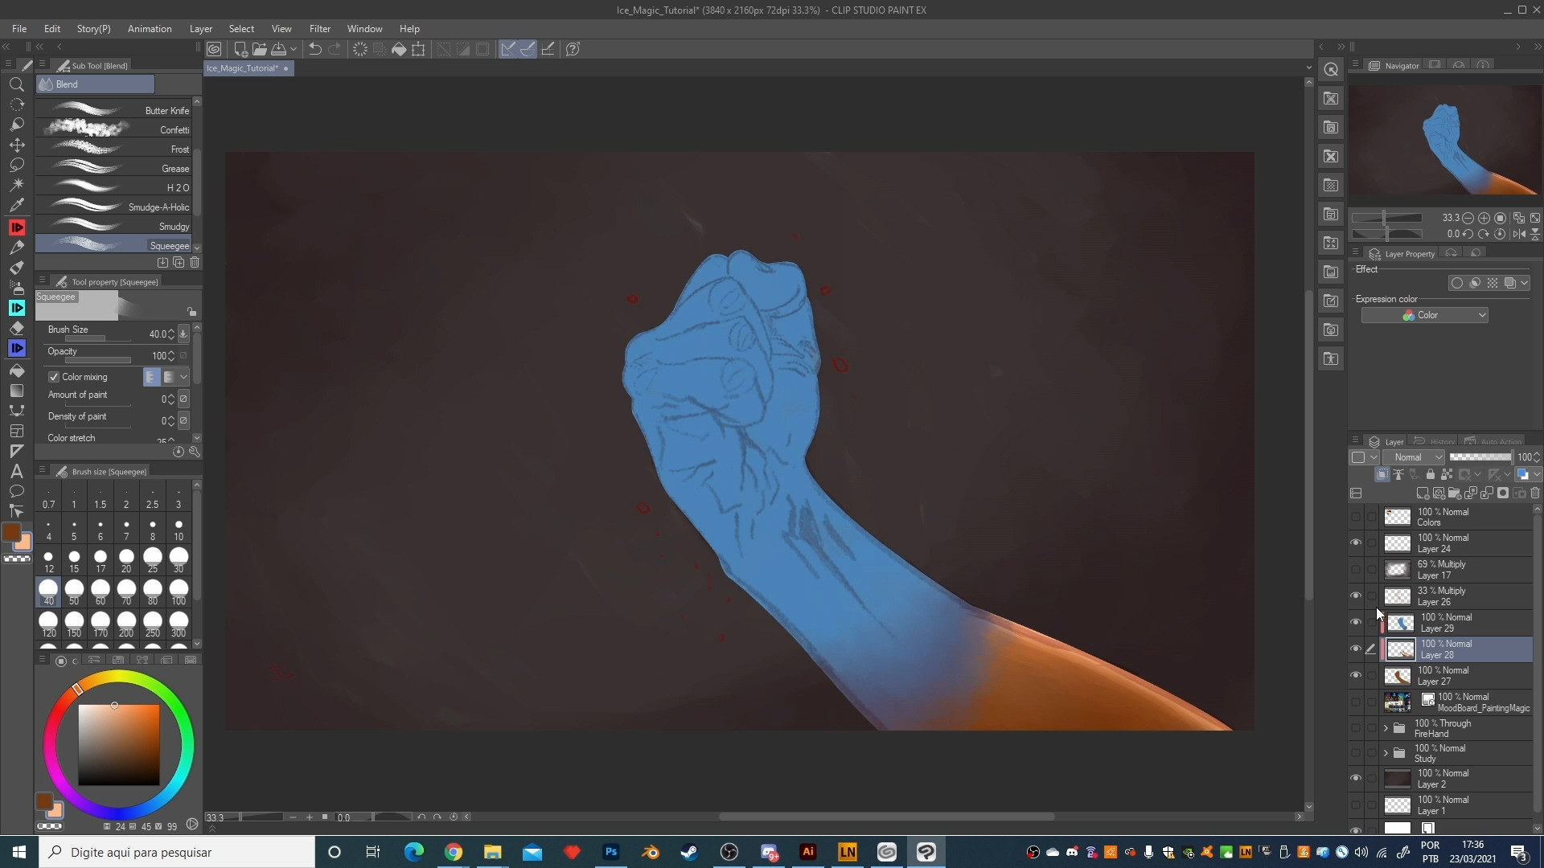
Task: Hide Layer 24 using eye icon
Action: [1356, 542]
